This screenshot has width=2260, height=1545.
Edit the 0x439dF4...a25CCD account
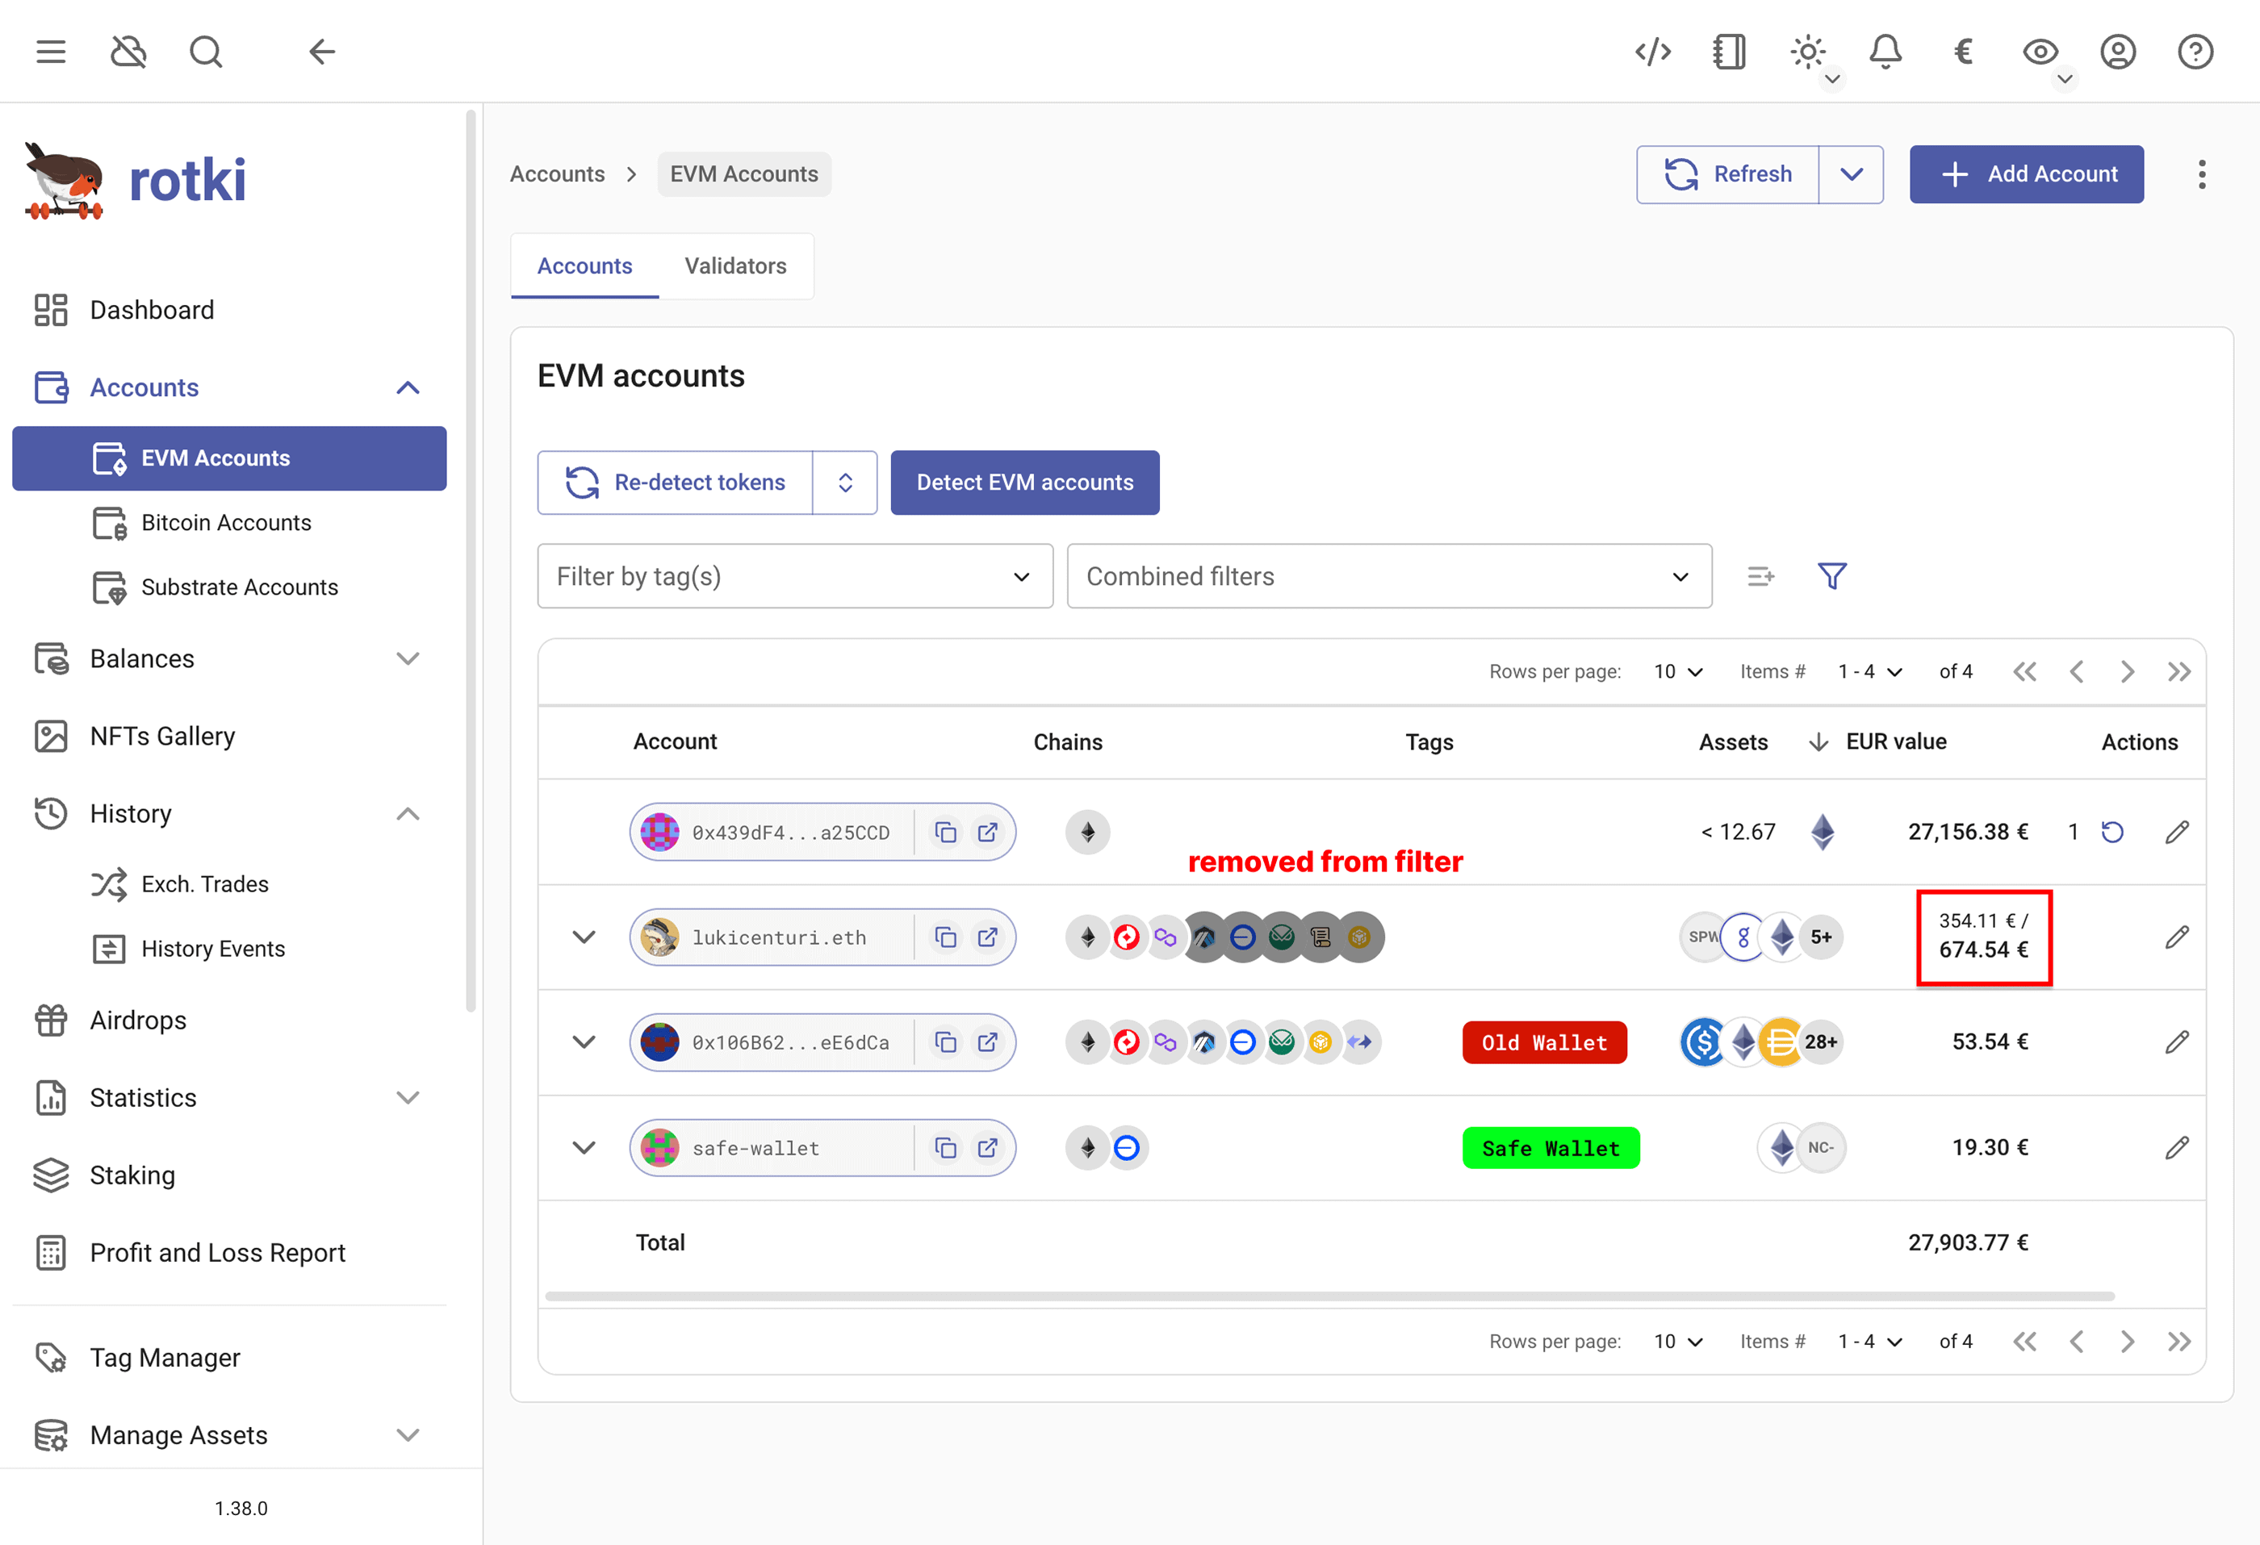pyautogui.click(x=2178, y=833)
